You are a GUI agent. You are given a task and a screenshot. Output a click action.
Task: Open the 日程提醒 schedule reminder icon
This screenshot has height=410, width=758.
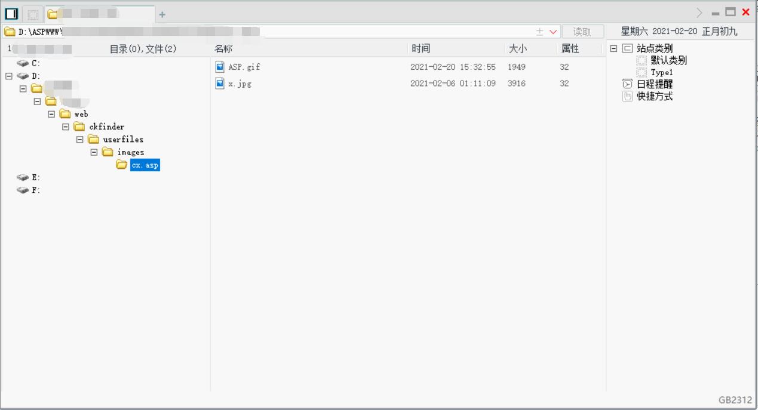tap(627, 84)
